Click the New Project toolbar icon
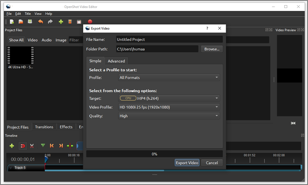308x185 pixels. point(12,22)
